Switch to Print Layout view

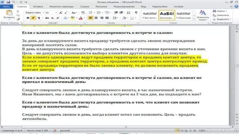(x=177, y=131)
